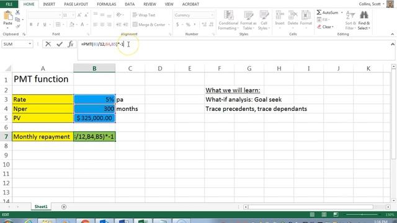397x223 pixels.
Task: Open the Name Box dropdown showing SUM
Action: (30, 44)
